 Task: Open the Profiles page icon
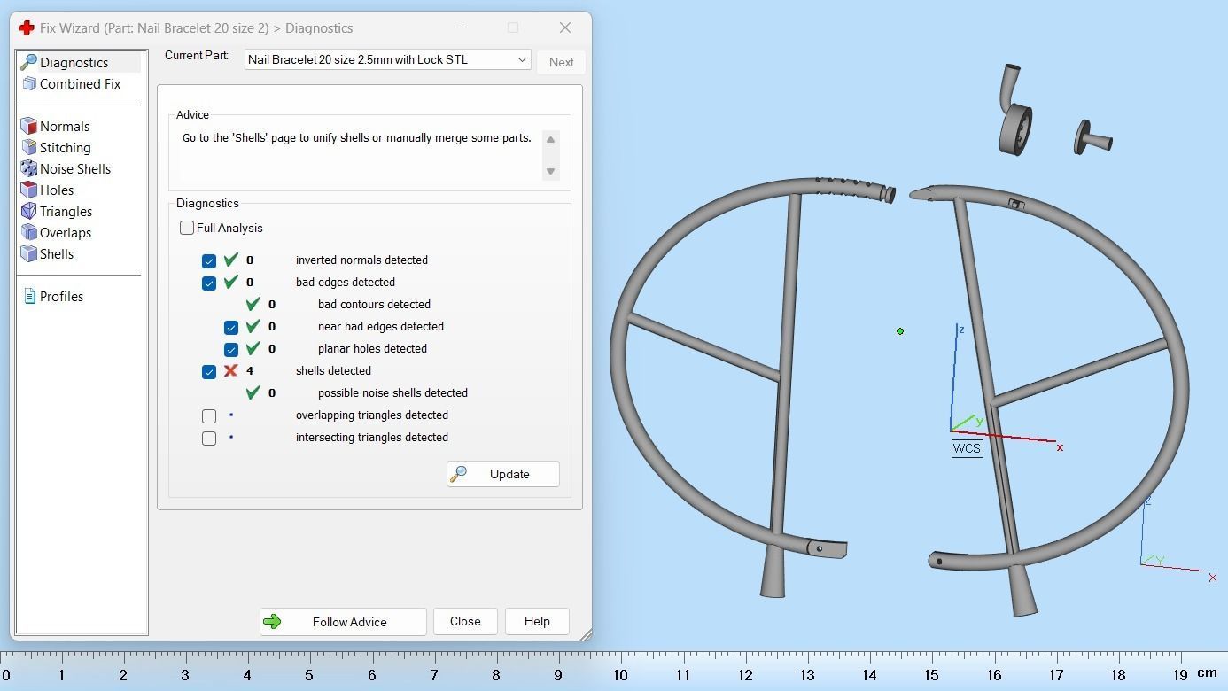[29, 296]
